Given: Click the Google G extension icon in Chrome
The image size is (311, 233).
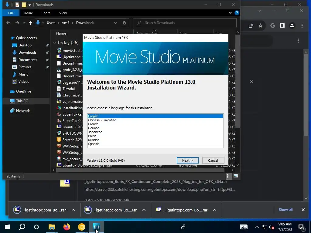Looking at the screenshot, I should pos(272,25).
